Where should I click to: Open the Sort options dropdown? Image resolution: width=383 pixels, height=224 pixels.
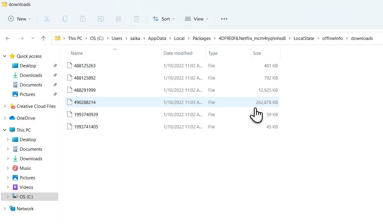pyautogui.click(x=163, y=19)
